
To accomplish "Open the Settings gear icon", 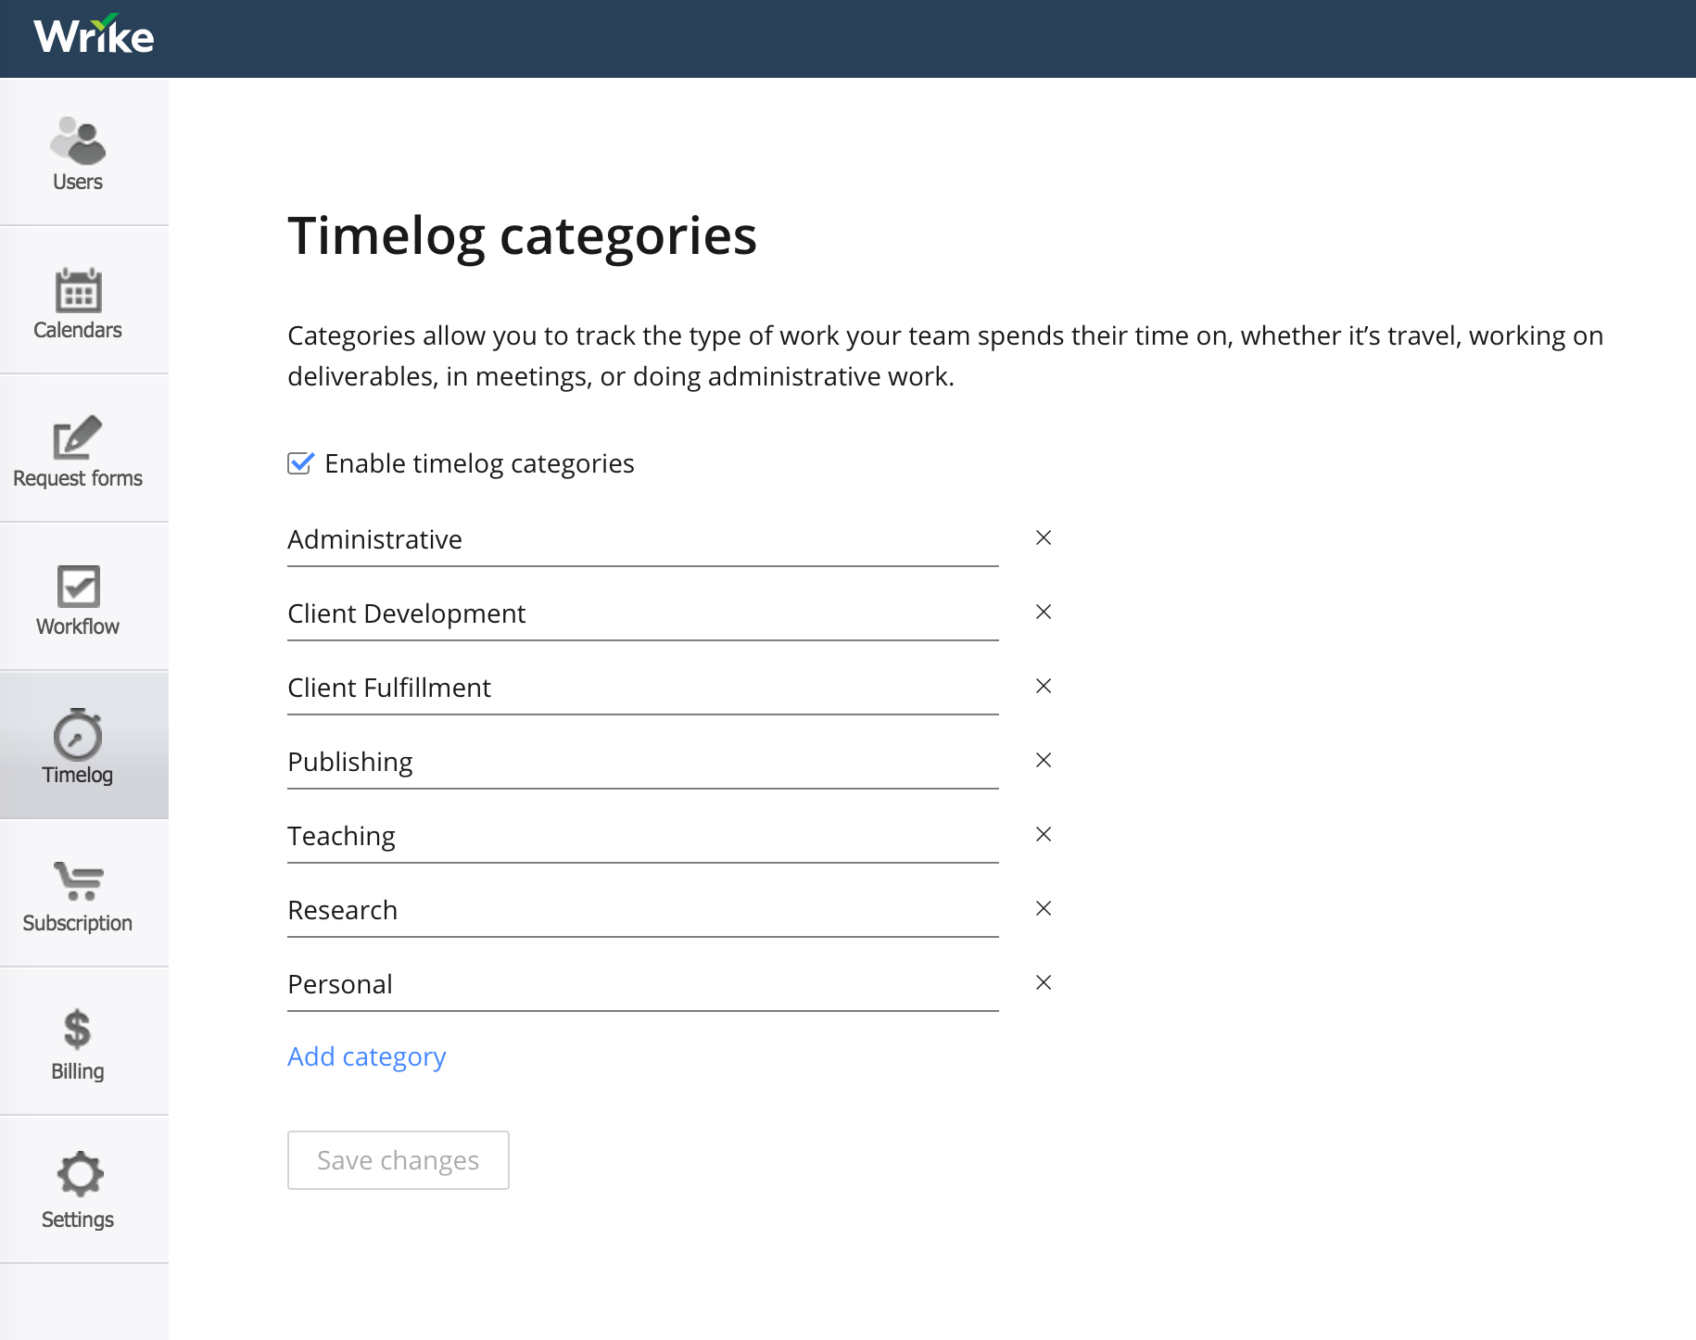I will tap(80, 1174).
